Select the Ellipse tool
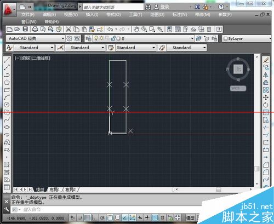Viewport: 274px width, 224px height. 7,127
